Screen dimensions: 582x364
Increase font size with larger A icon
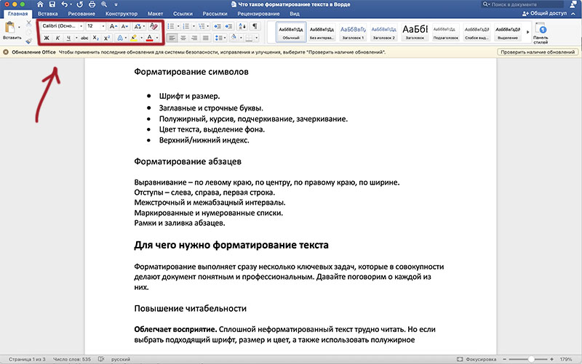pyautogui.click(x=113, y=26)
